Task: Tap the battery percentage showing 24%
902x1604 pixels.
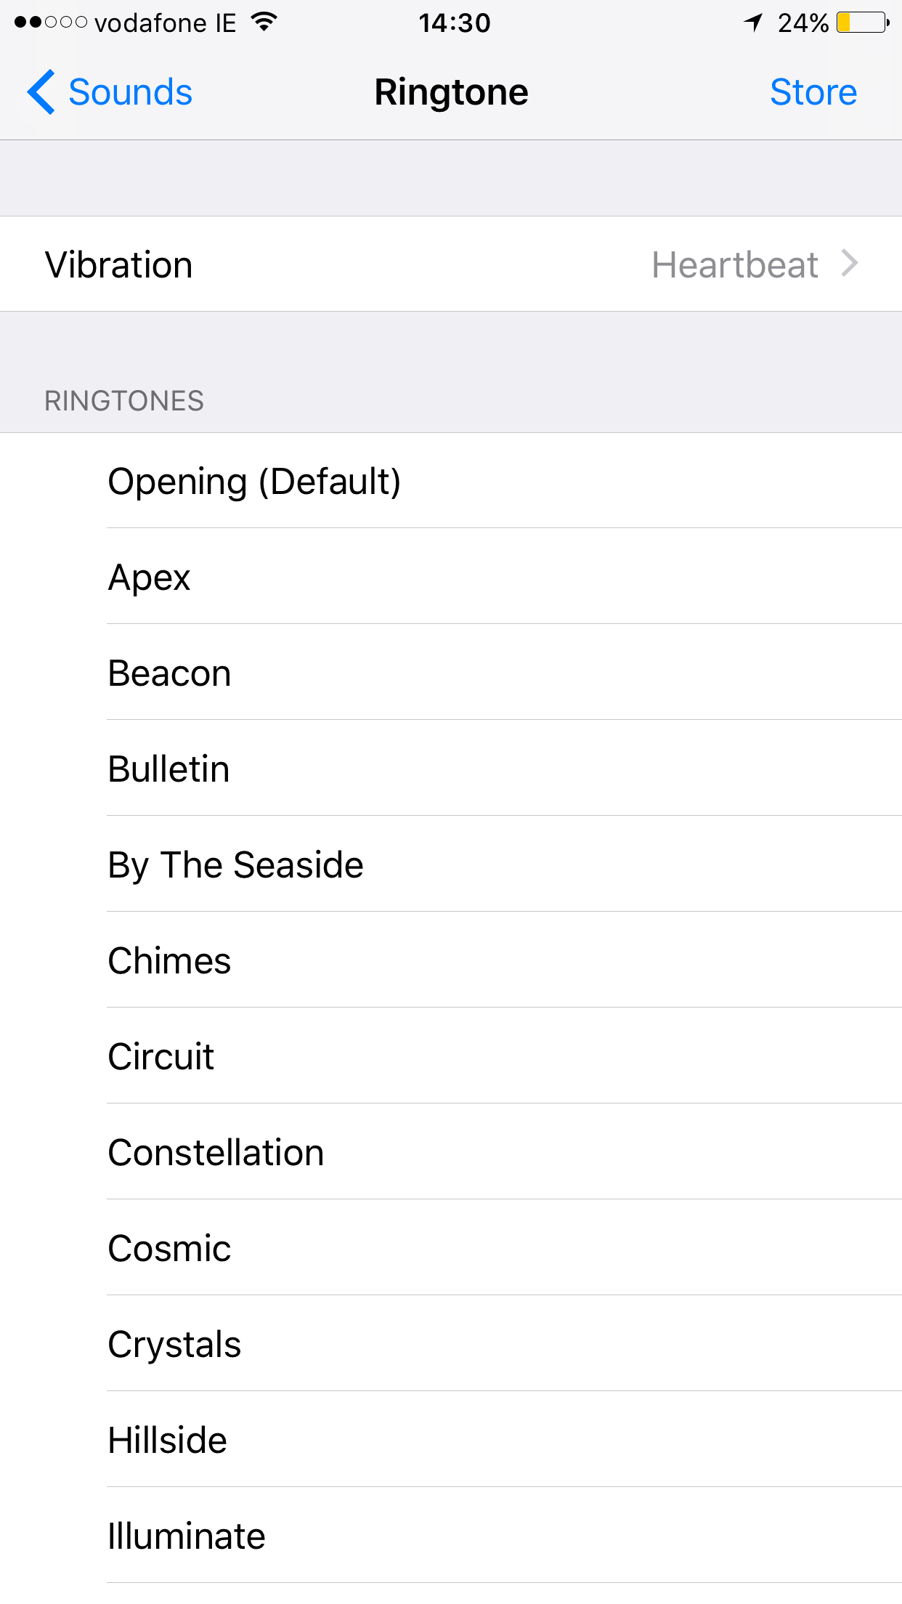Action: [802, 23]
